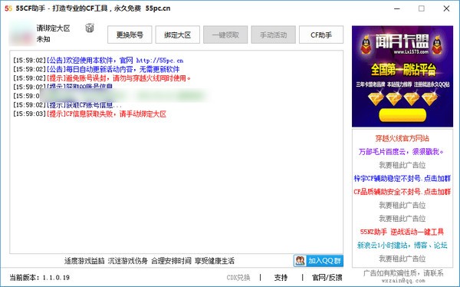Click the 55 app logo in title bar

click(x=8, y=8)
